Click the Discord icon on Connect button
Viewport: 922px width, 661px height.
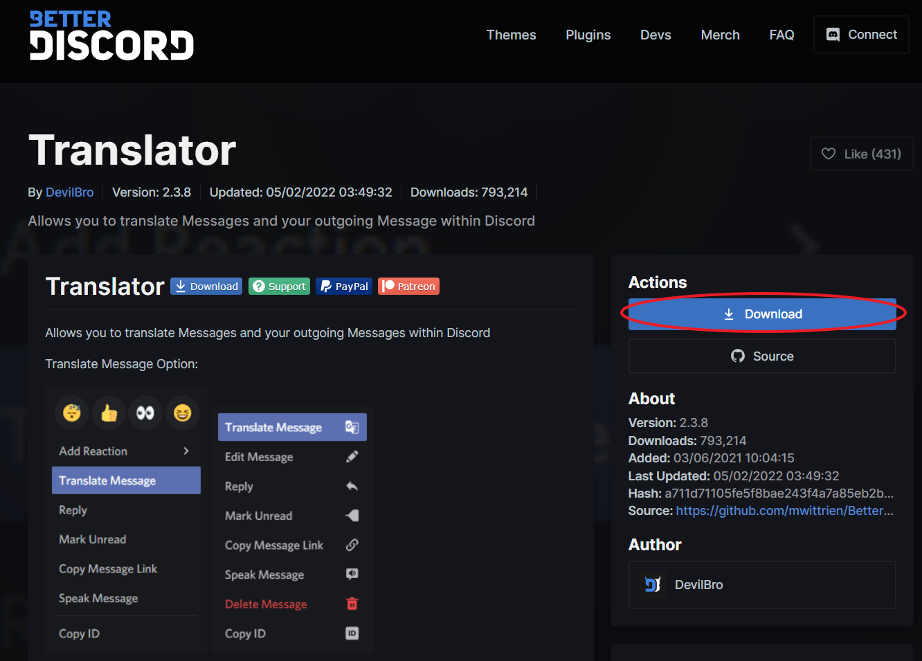[x=833, y=35]
